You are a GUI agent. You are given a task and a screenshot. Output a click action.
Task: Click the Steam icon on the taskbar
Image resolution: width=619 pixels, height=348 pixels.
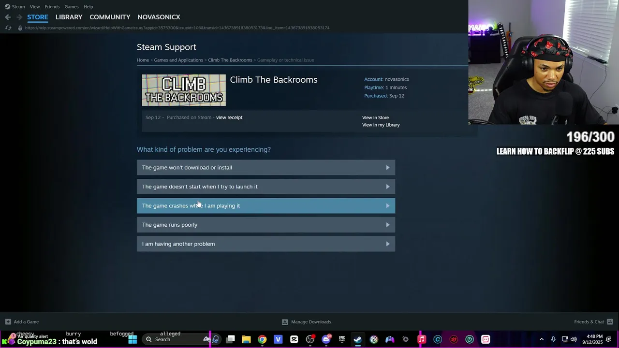coord(358,339)
